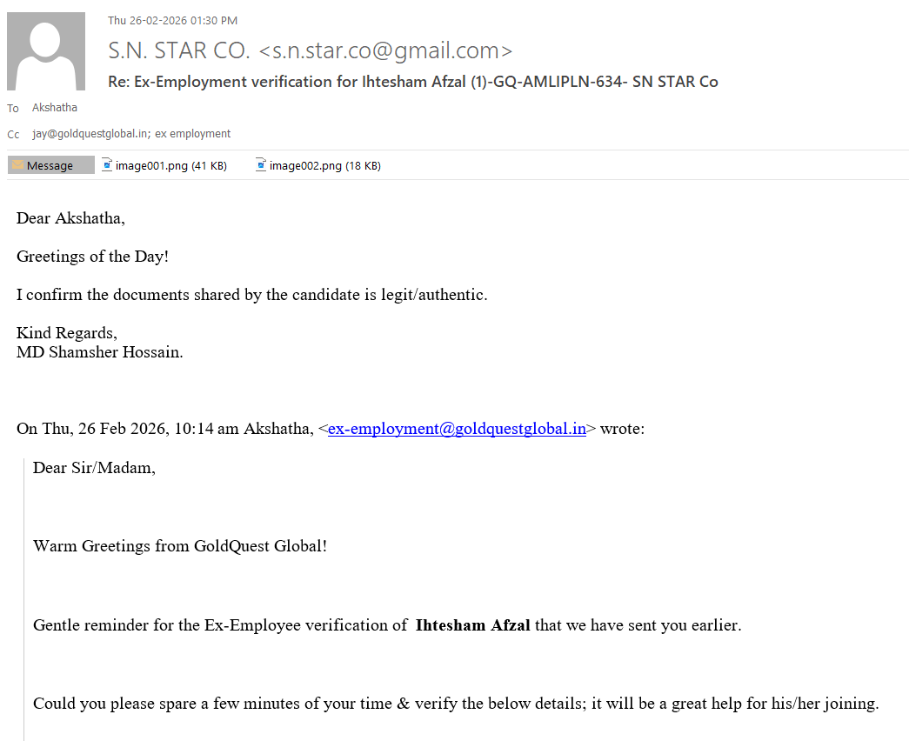909x741 pixels.
Task: Open the image001.png (41 KB) attachment
Action: 170,165
